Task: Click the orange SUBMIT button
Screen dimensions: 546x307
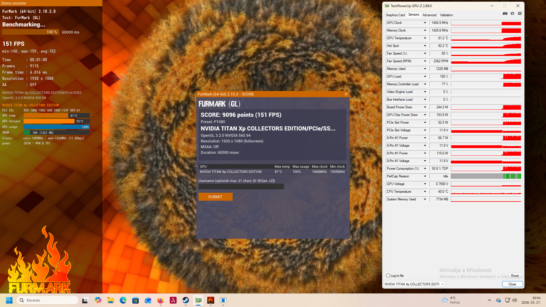Action: pos(215,197)
